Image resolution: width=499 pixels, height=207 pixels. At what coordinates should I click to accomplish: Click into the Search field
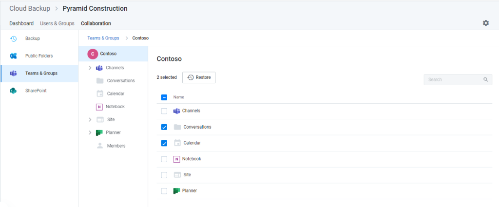pyautogui.click(x=458, y=79)
